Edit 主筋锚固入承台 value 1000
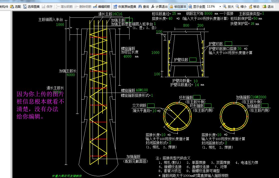This screenshot has height=178, width=279. point(60,24)
